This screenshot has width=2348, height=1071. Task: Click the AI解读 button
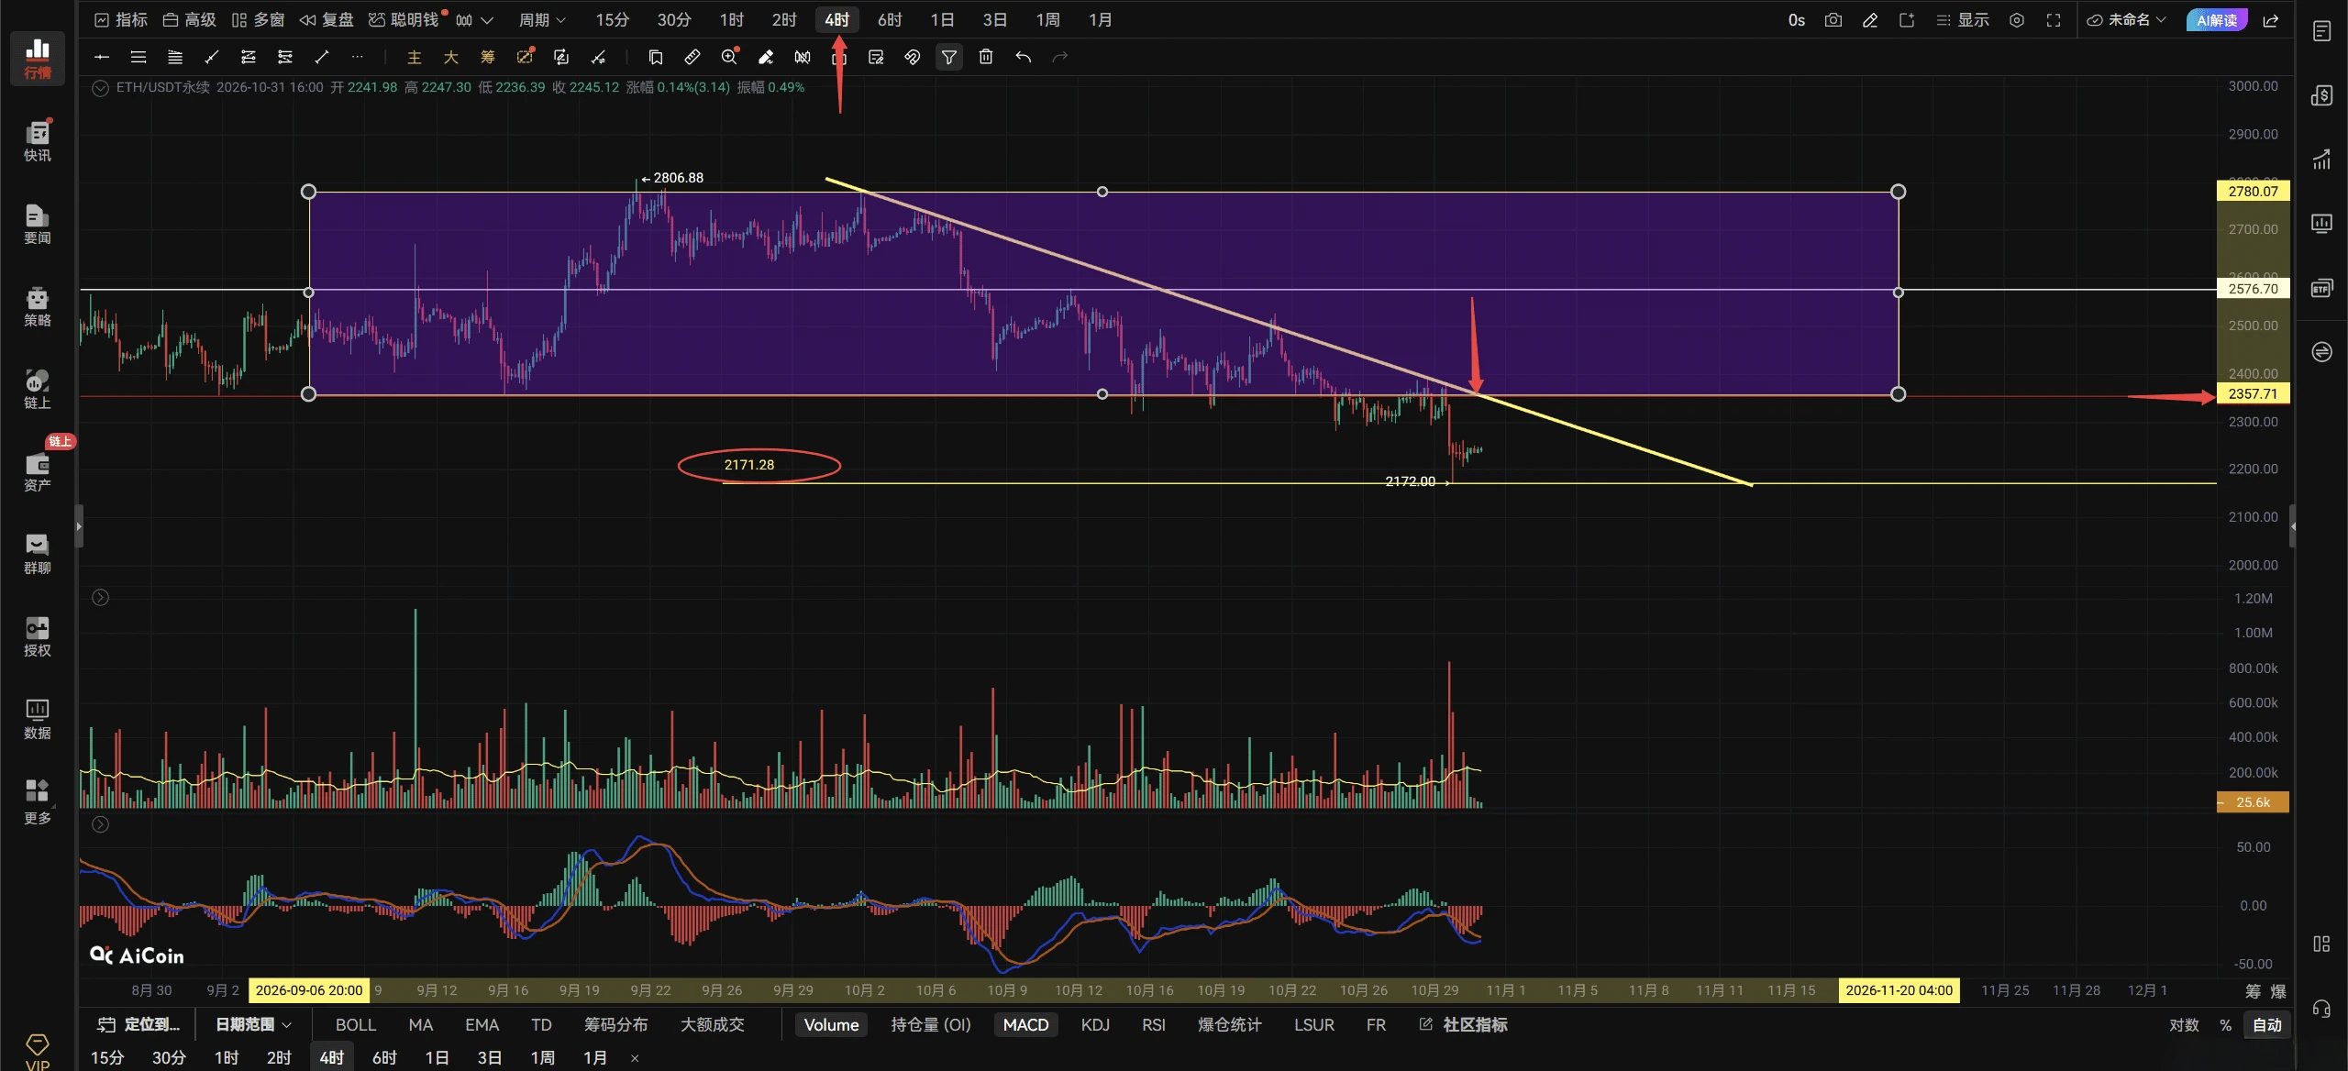(x=2216, y=20)
